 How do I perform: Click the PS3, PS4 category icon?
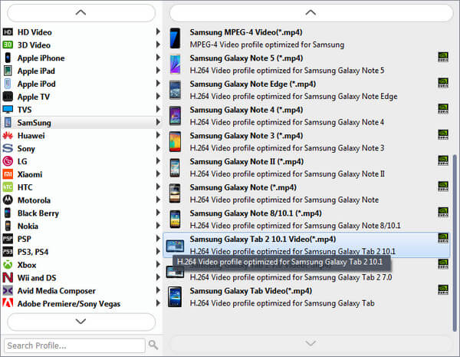(x=8, y=252)
